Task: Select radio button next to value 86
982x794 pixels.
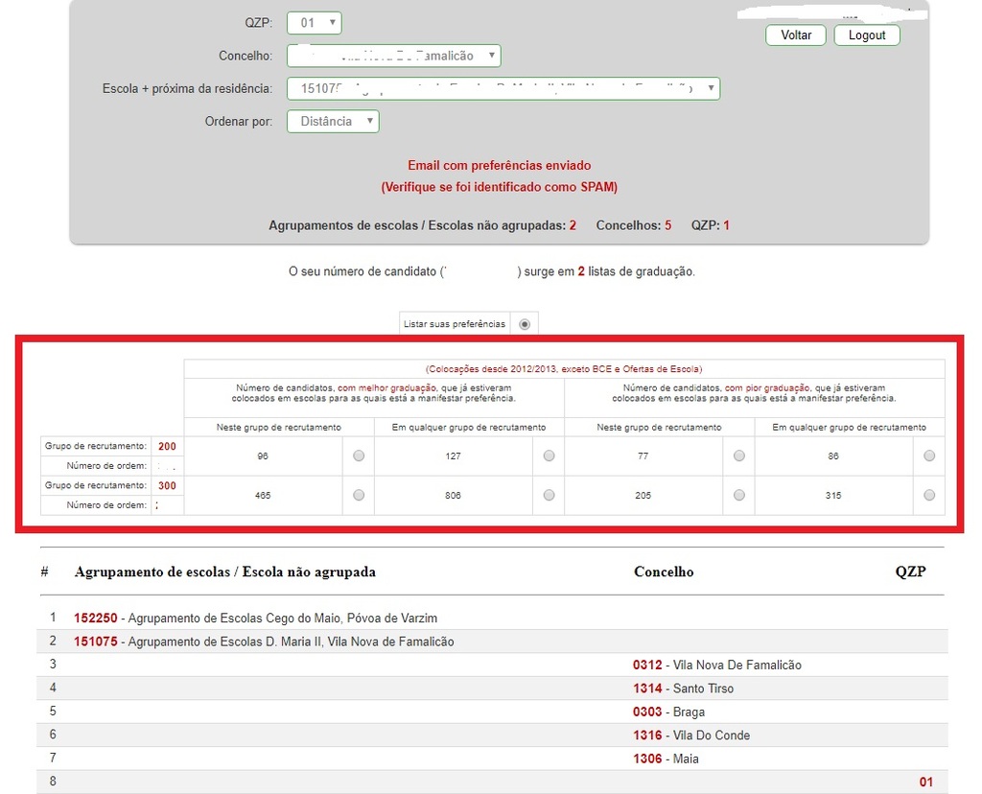Action: pyautogui.click(x=929, y=456)
